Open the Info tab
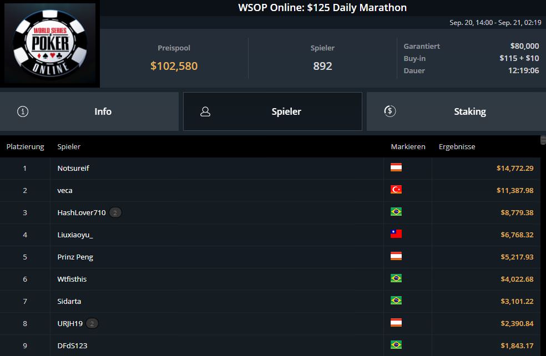The width and height of the screenshot is (546, 356). click(89, 111)
